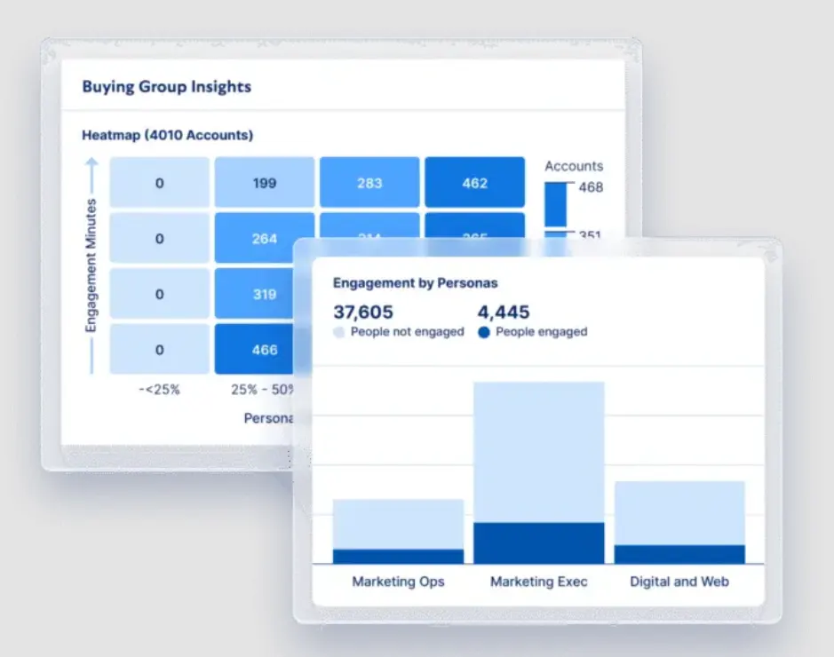Click the heatmap cell with value 264
The height and width of the screenshot is (657, 834).
click(x=265, y=238)
